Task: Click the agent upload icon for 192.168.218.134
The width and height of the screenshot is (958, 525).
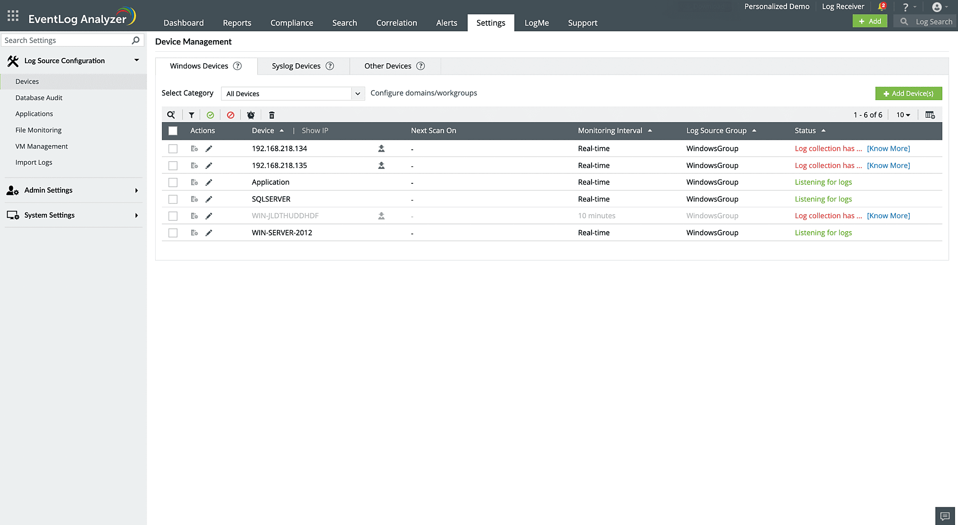Action: click(381, 148)
